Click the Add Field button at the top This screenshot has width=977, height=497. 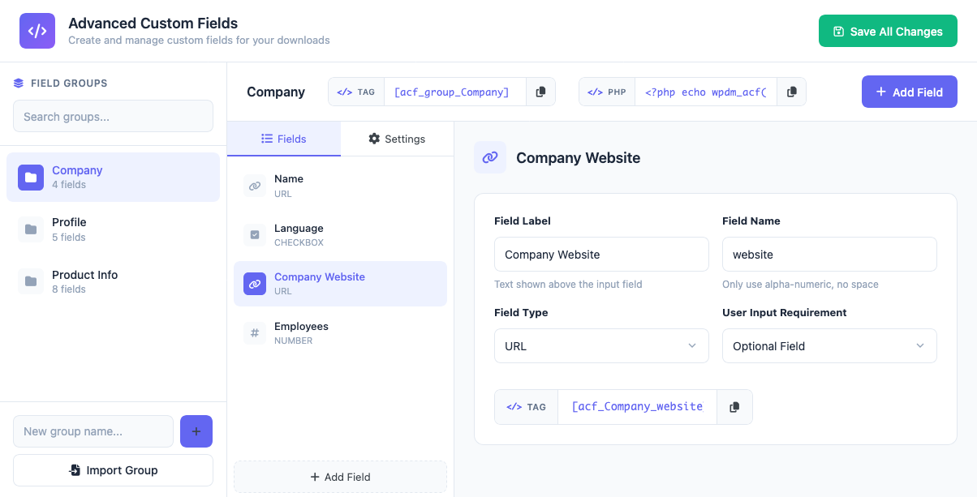coord(909,92)
